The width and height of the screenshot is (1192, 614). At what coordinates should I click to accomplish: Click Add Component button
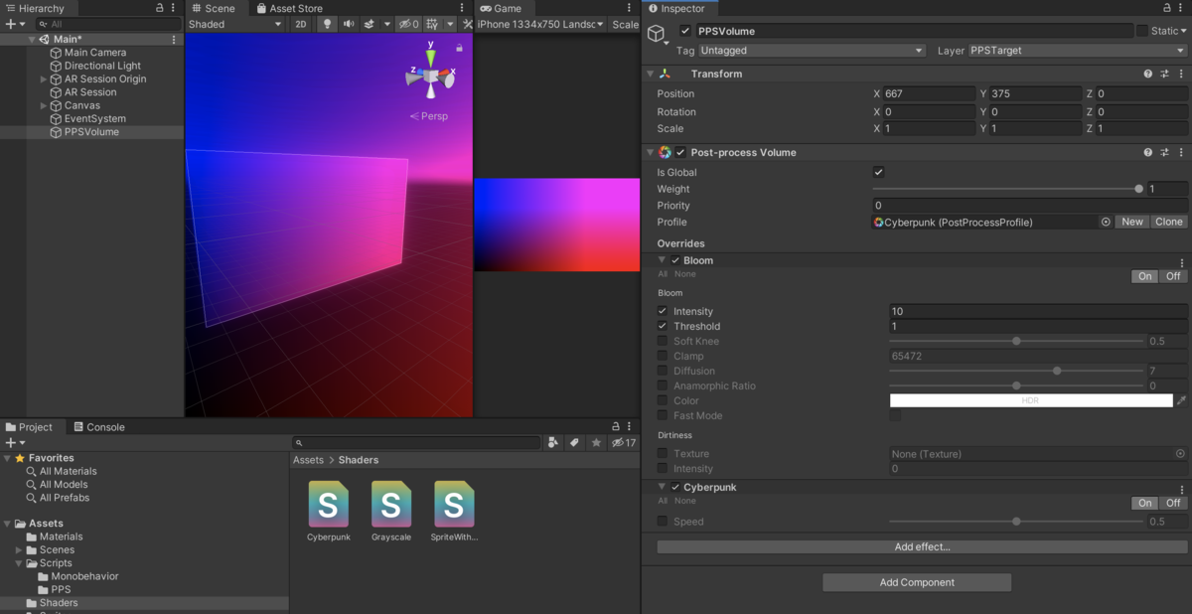pos(917,582)
